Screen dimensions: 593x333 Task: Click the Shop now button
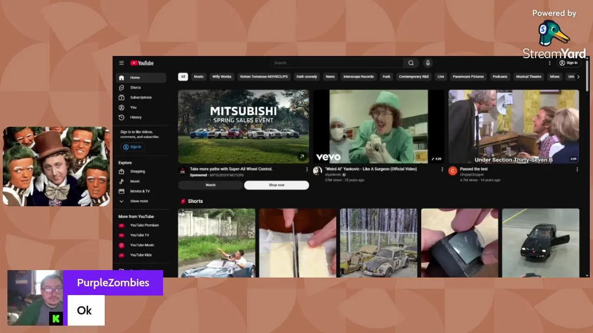point(277,185)
